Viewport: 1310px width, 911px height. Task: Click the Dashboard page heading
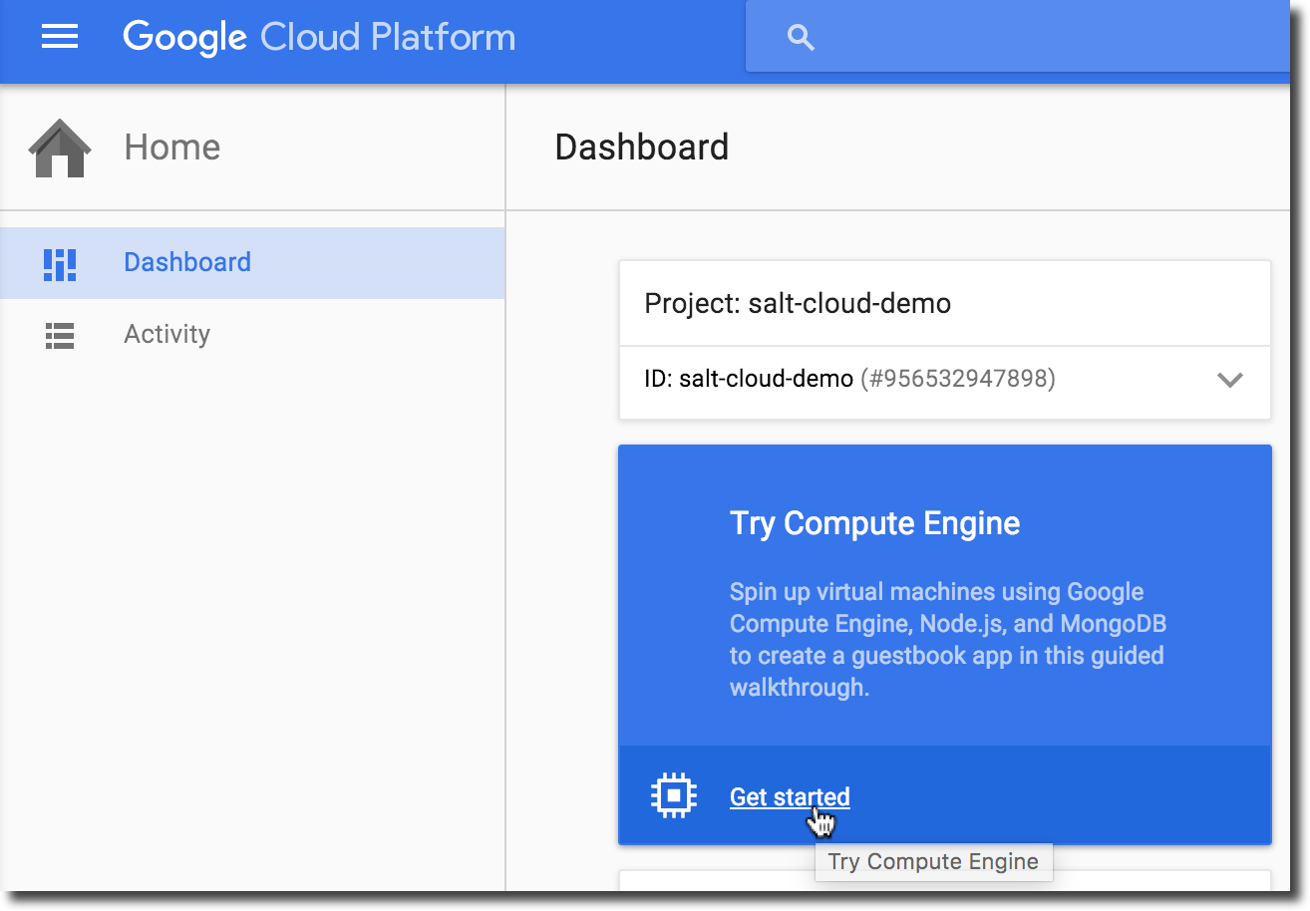pyautogui.click(x=641, y=148)
